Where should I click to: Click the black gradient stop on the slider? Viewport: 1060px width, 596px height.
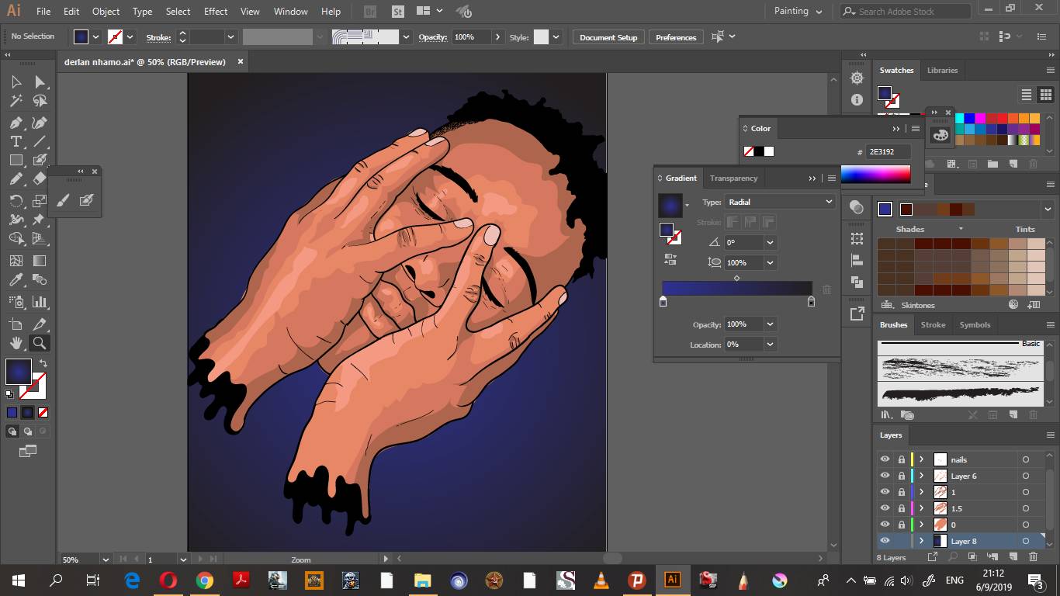pos(811,302)
